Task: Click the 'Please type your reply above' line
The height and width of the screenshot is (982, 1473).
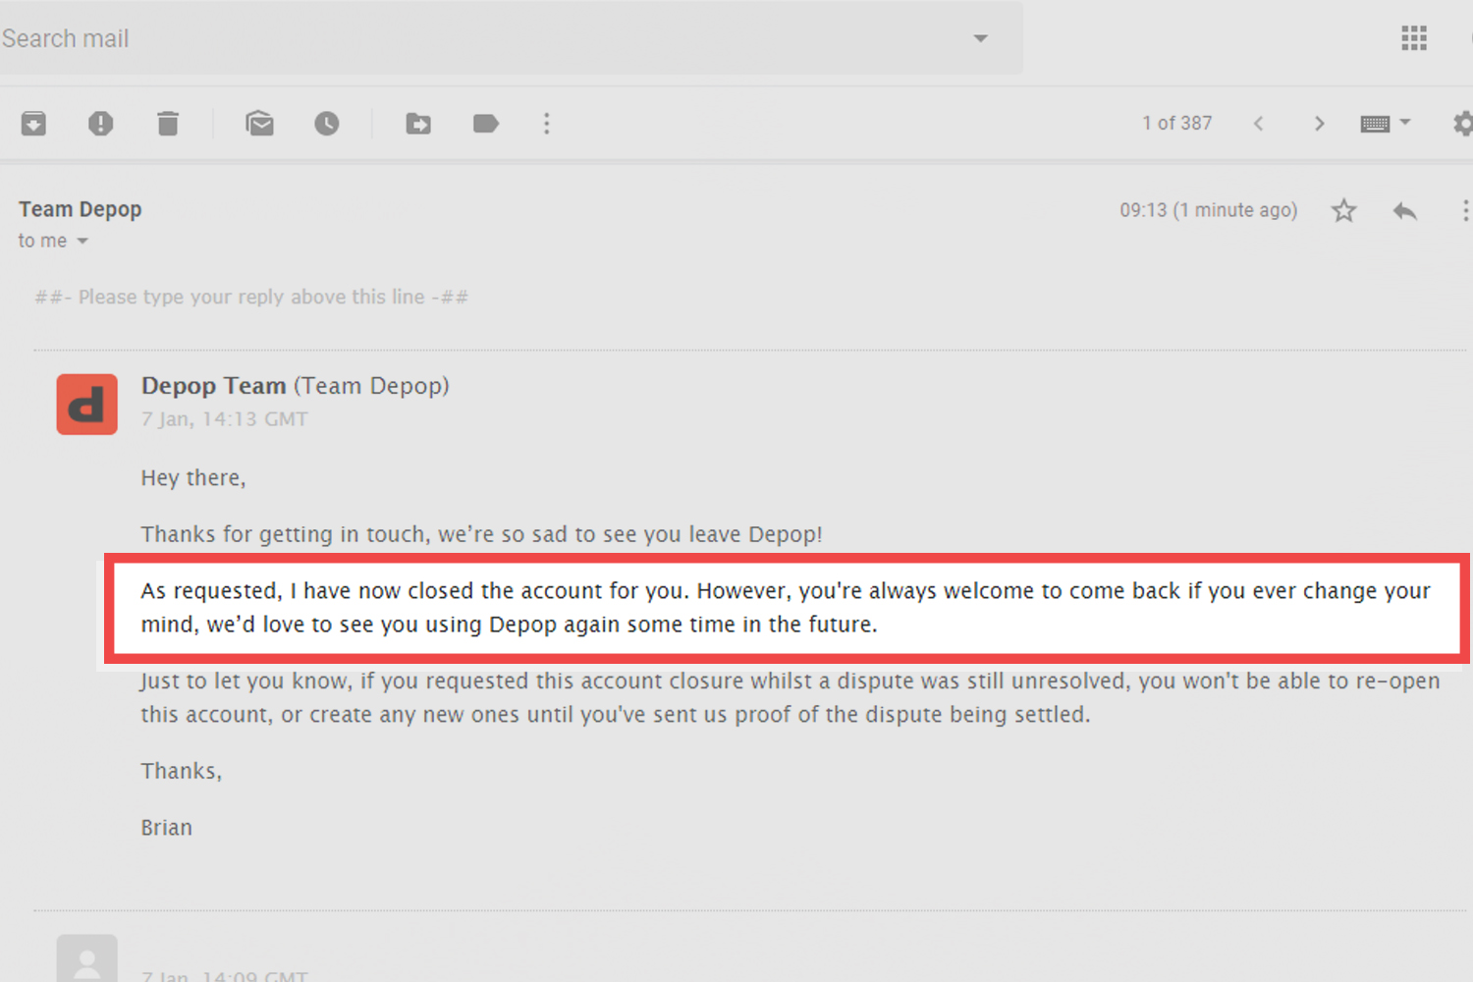Action: coord(251,297)
